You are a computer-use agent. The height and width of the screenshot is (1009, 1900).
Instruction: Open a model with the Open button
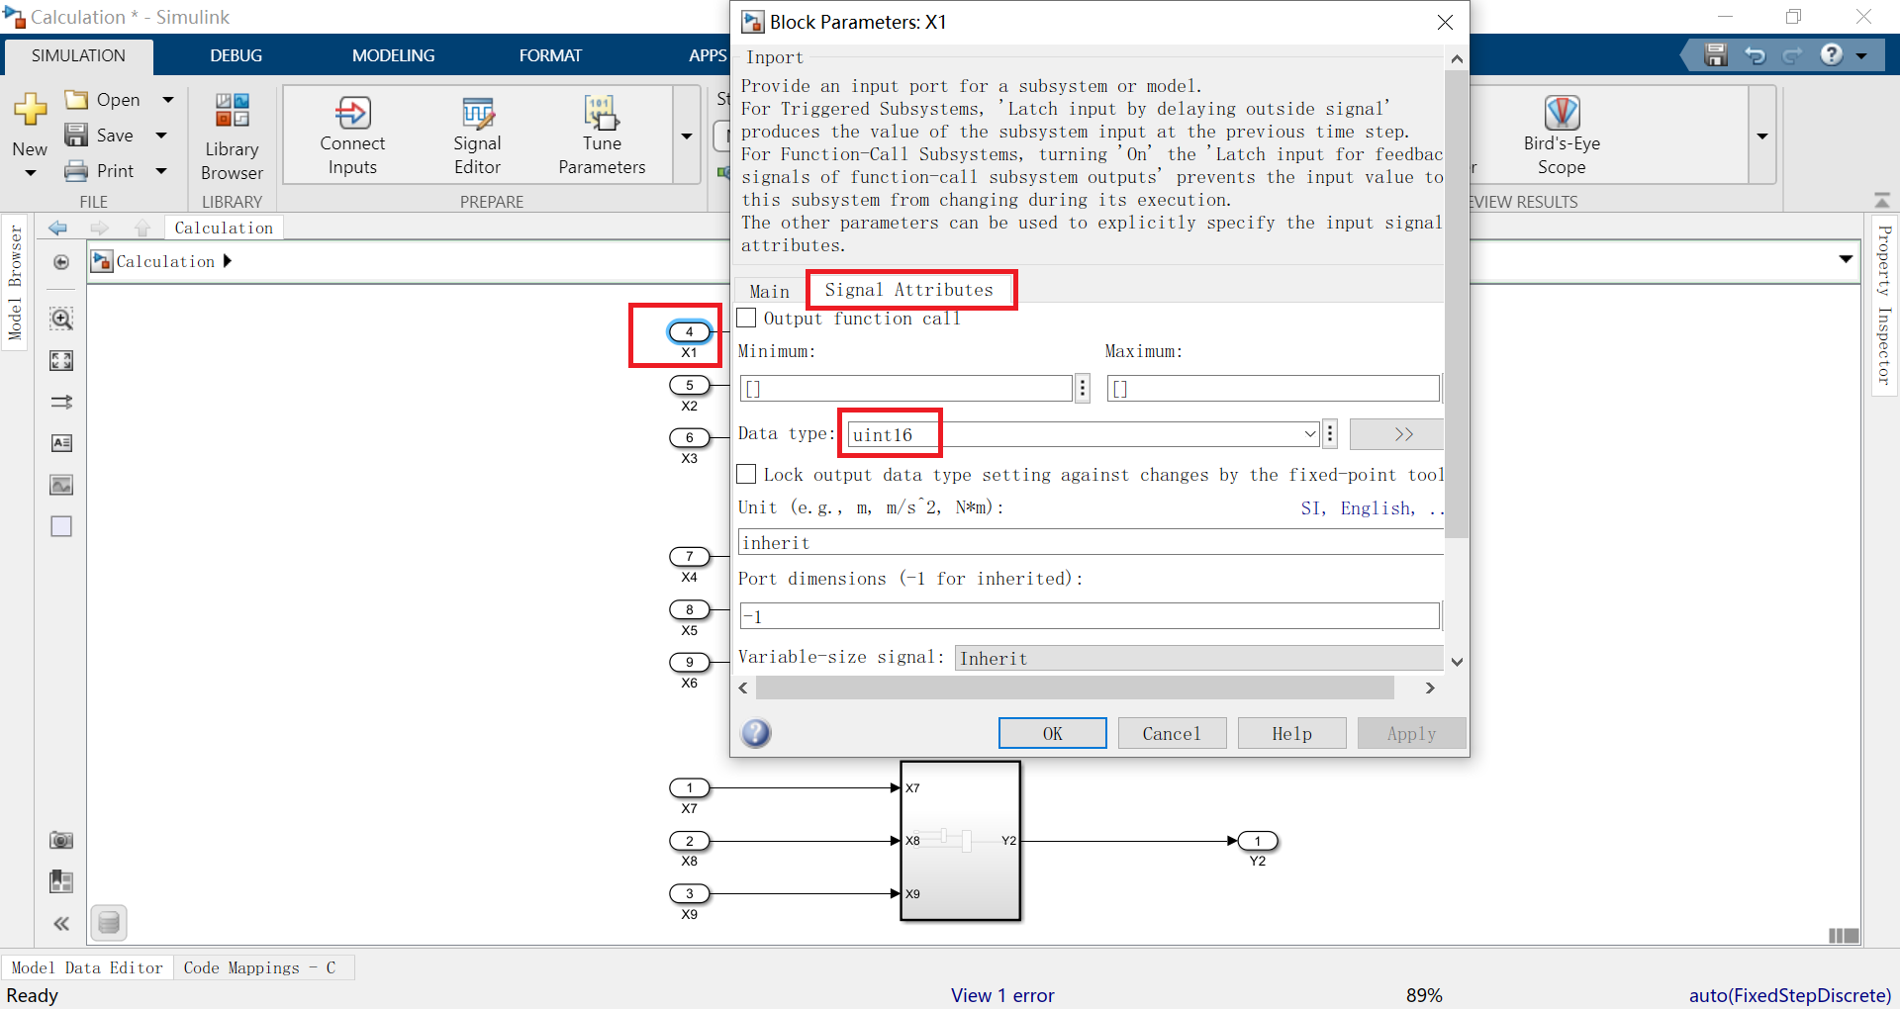click(103, 100)
